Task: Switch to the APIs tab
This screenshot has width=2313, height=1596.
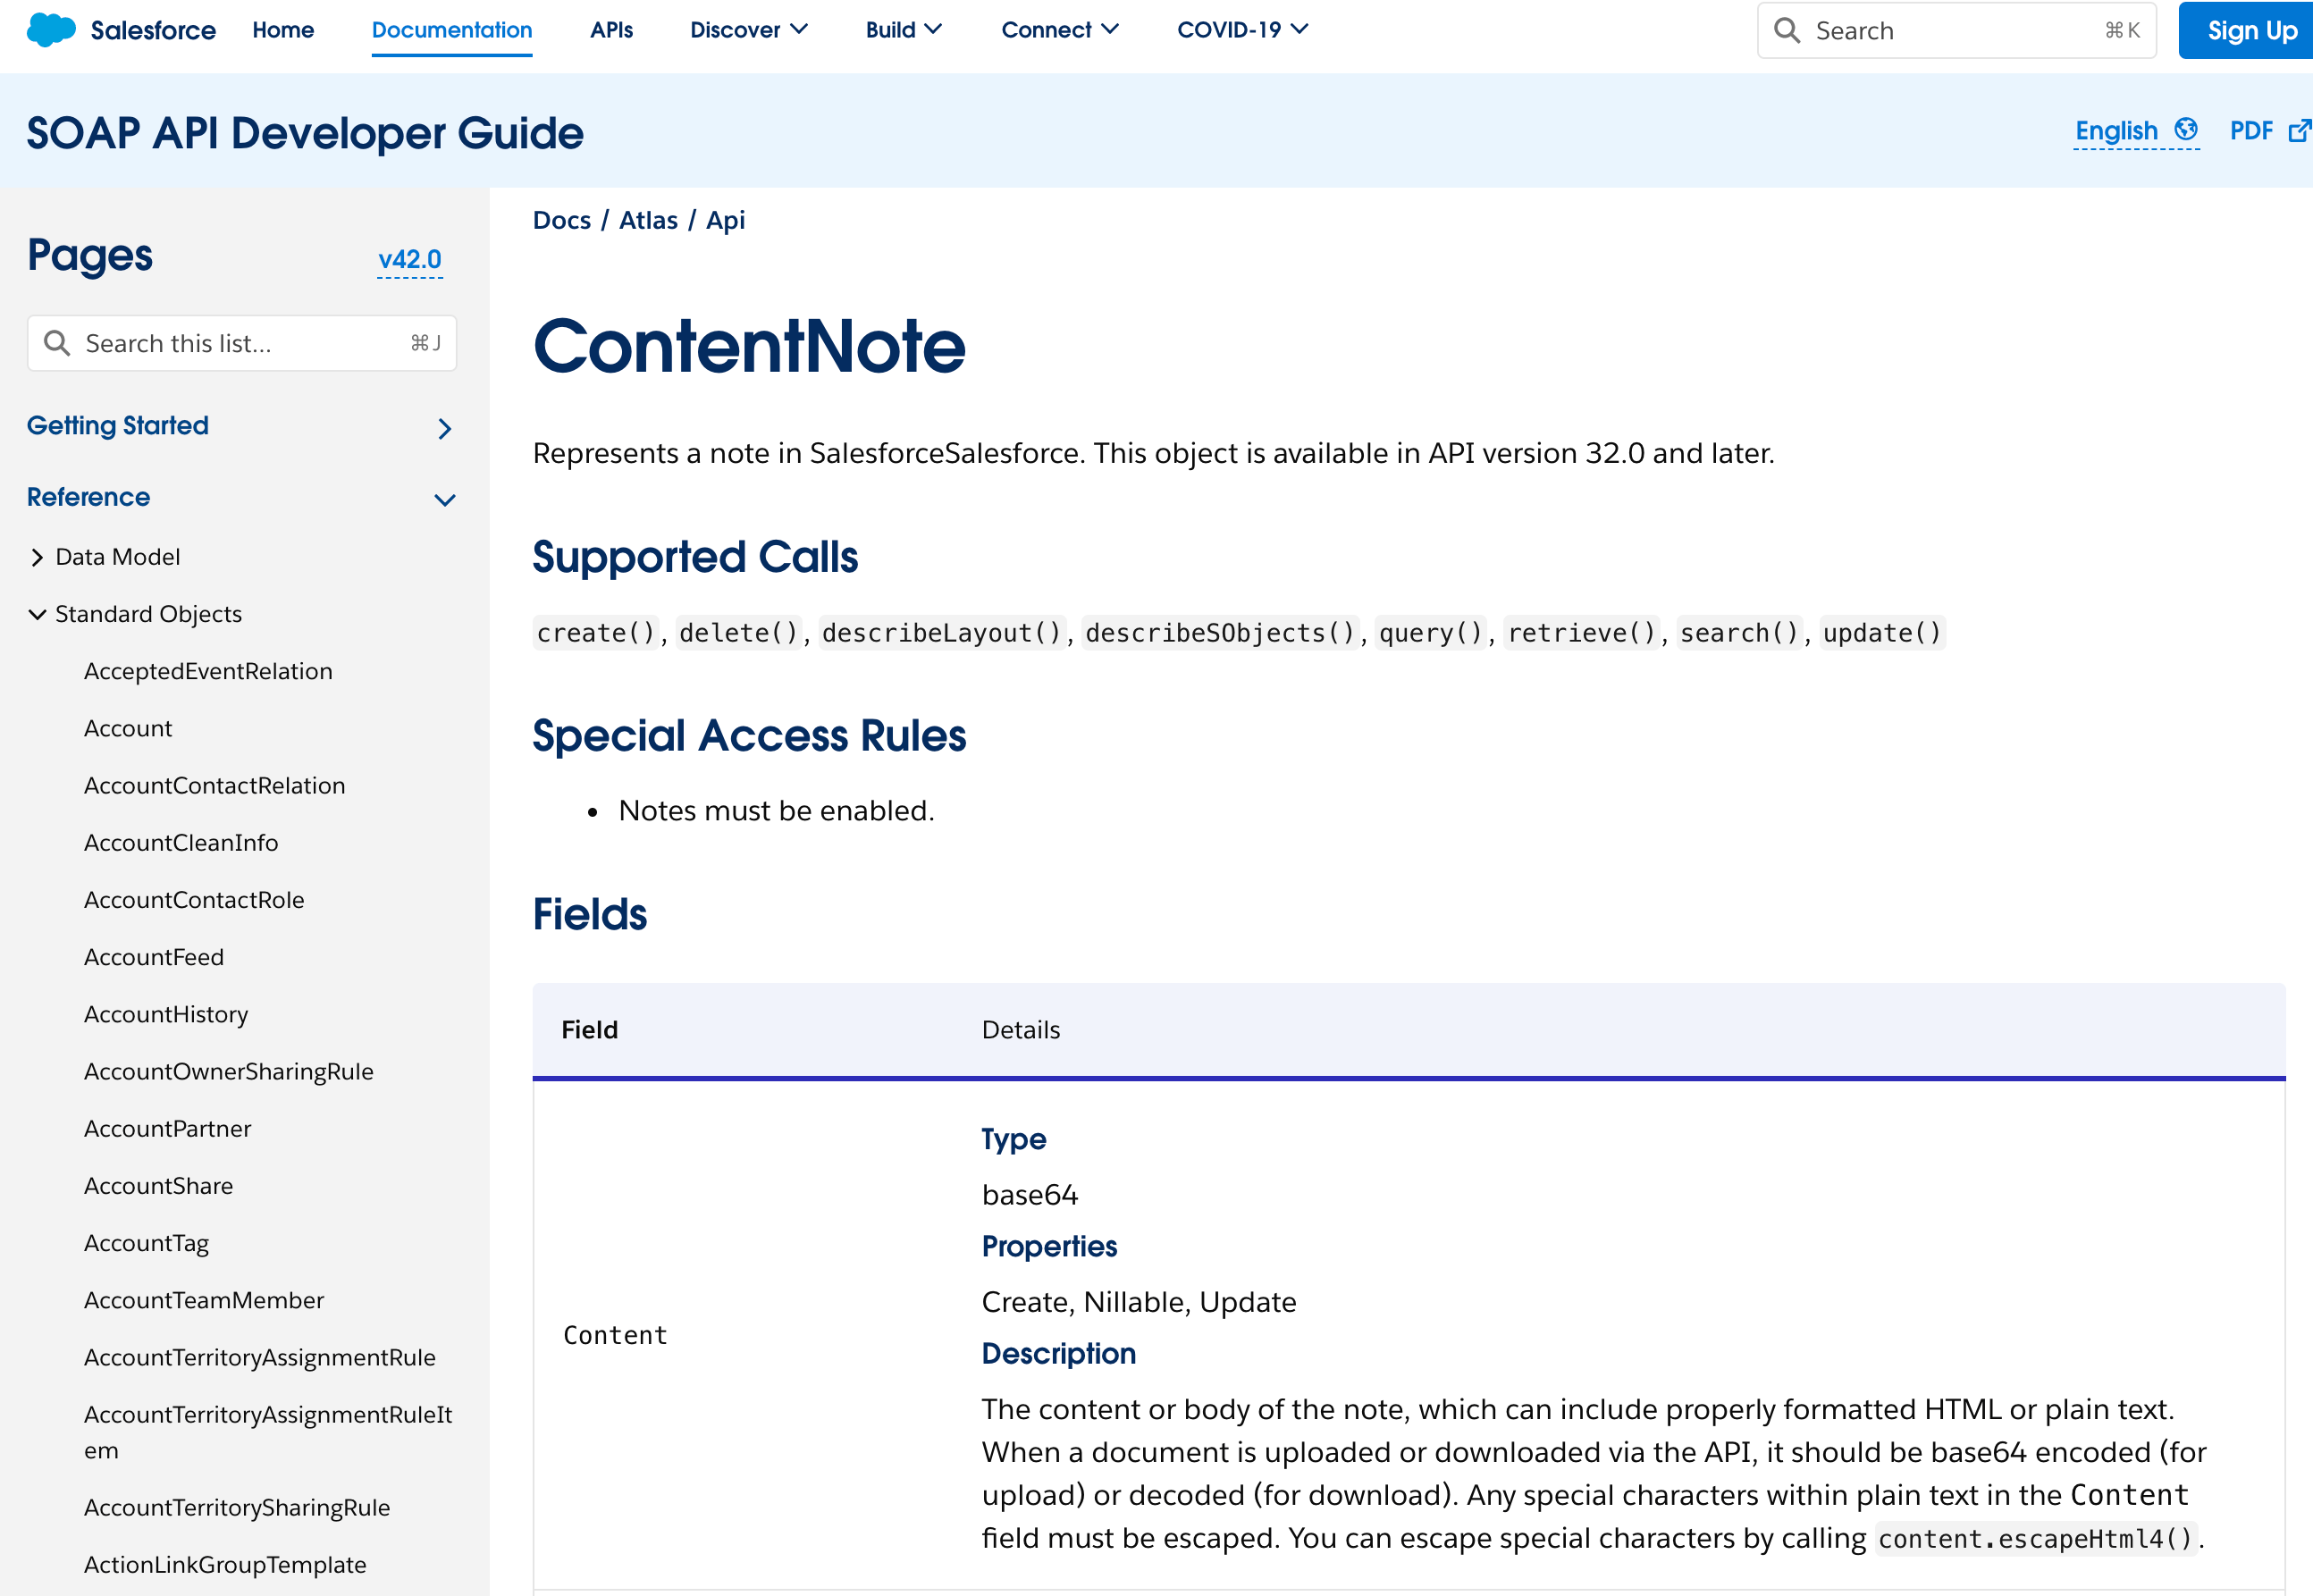Action: (611, 30)
